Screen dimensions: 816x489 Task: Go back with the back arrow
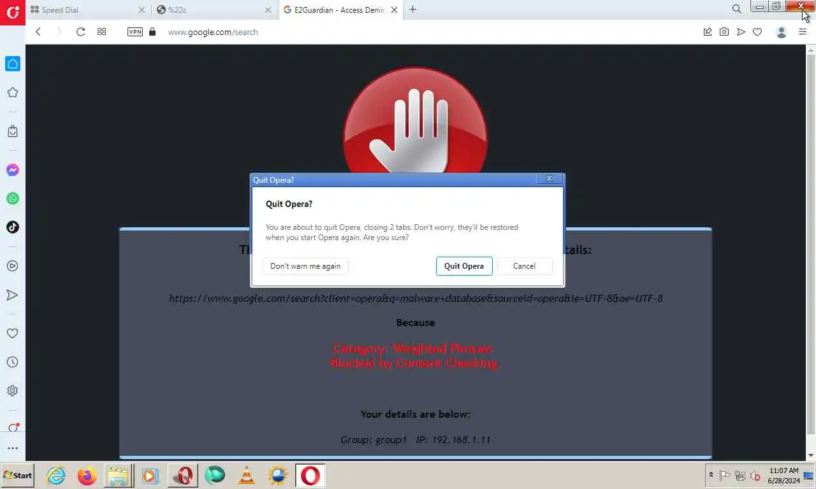38,32
